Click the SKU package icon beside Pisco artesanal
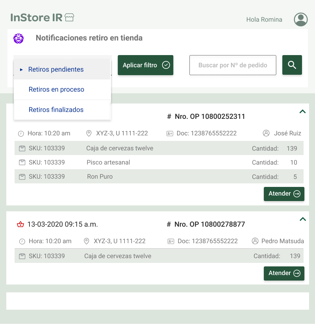This screenshot has height=327, width=315. coord(22,162)
